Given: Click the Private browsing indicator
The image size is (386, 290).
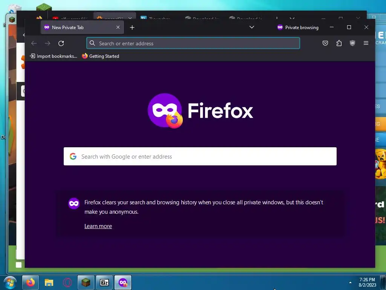Looking at the screenshot, I should (x=298, y=27).
